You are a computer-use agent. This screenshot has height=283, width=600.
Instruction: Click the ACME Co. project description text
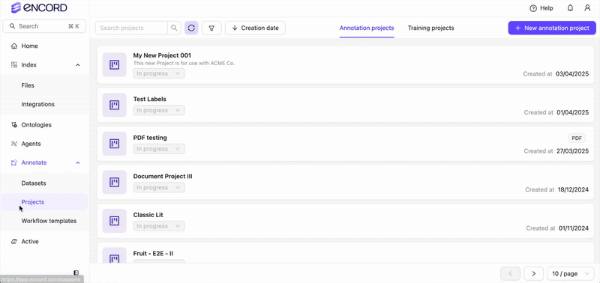[184, 64]
